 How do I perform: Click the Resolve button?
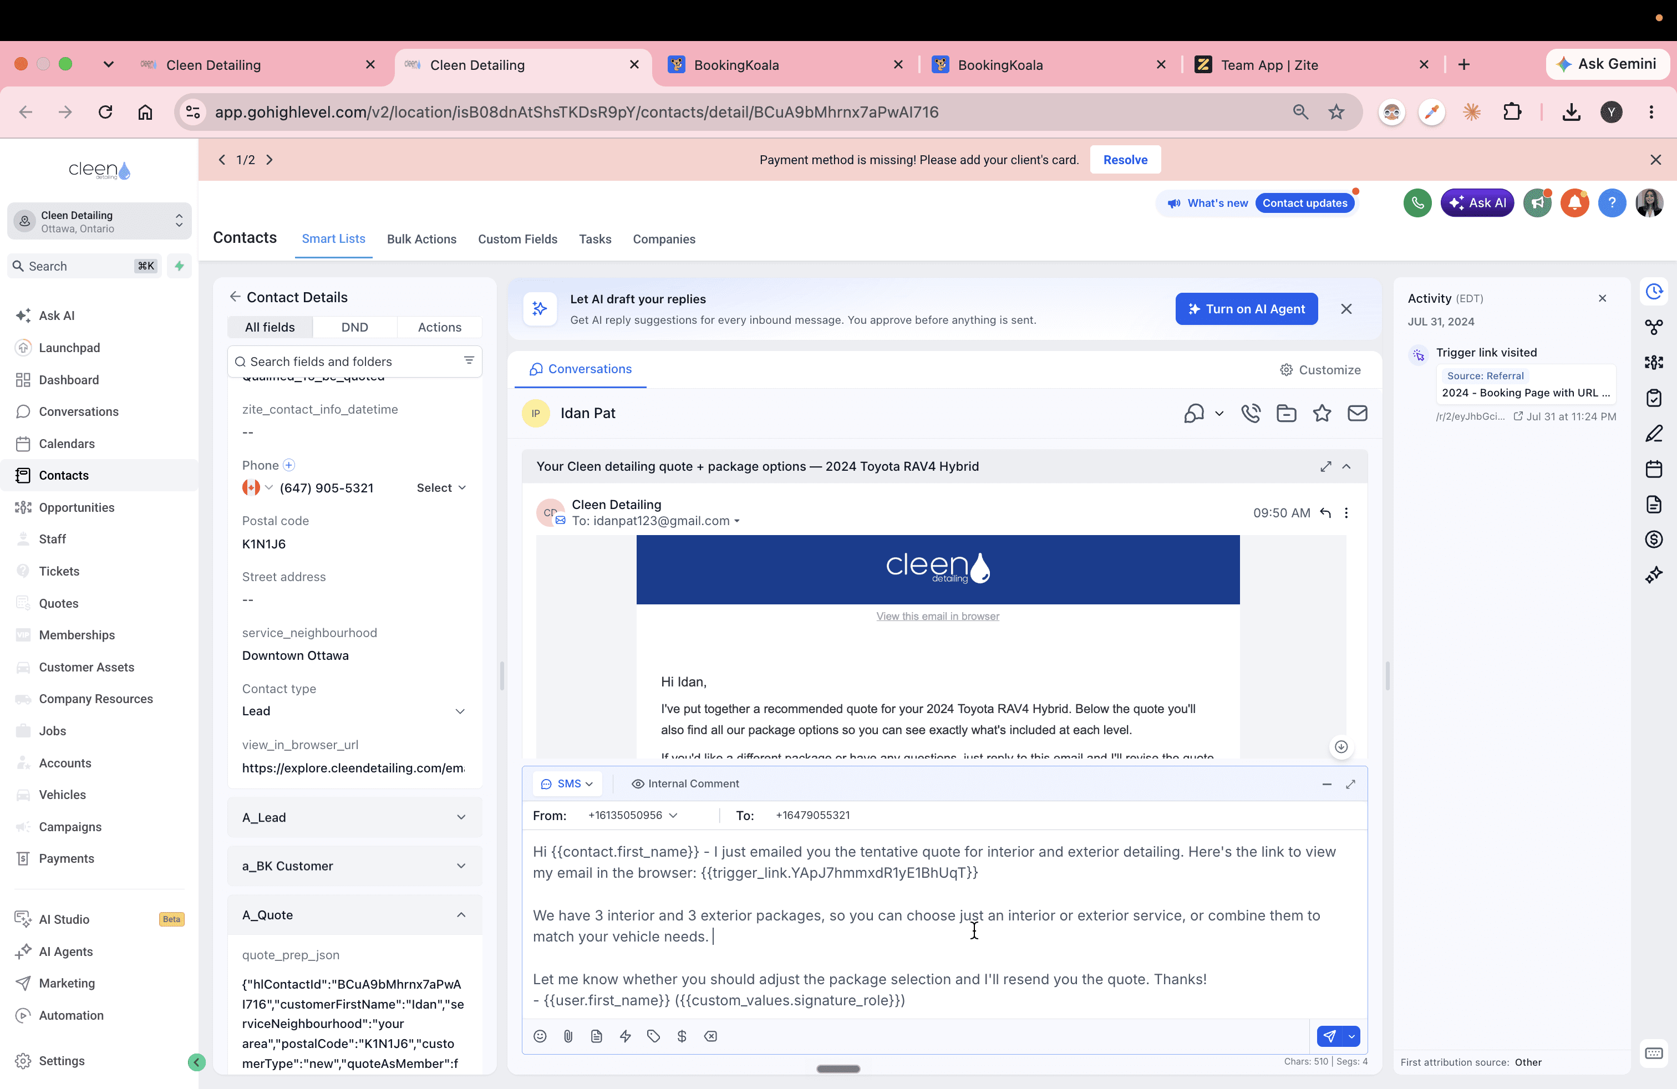(x=1125, y=159)
